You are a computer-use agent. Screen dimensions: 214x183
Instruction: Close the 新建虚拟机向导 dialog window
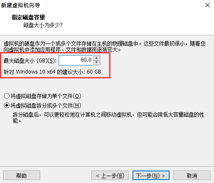208,5
